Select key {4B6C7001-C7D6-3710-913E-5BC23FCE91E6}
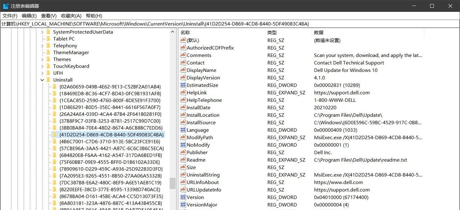460x210 pixels. coord(110,142)
